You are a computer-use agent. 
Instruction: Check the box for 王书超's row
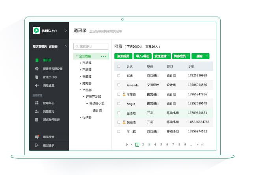119,131
